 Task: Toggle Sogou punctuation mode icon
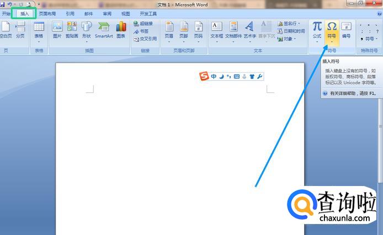click(x=229, y=76)
